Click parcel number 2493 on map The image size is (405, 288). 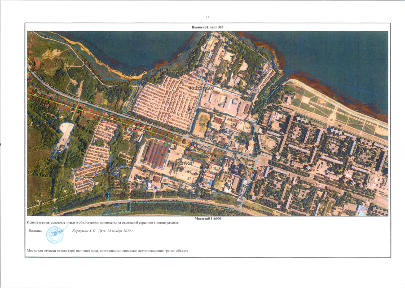point(202,124)
